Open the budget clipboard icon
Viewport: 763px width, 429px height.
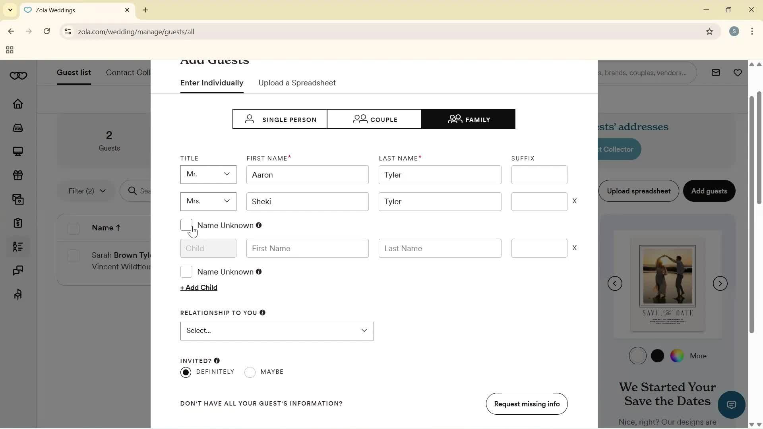point(18,223)
